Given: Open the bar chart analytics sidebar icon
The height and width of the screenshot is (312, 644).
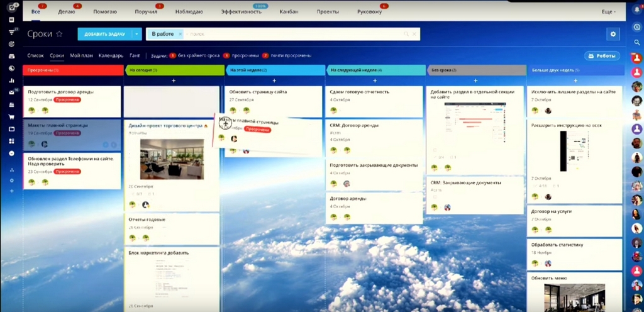Looking at the screenshot, I should (11, 81).
